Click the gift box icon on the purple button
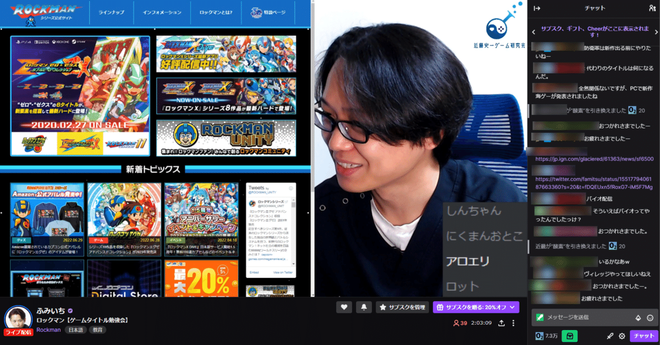Screen dimensions: 660x345 coord(440,307)
